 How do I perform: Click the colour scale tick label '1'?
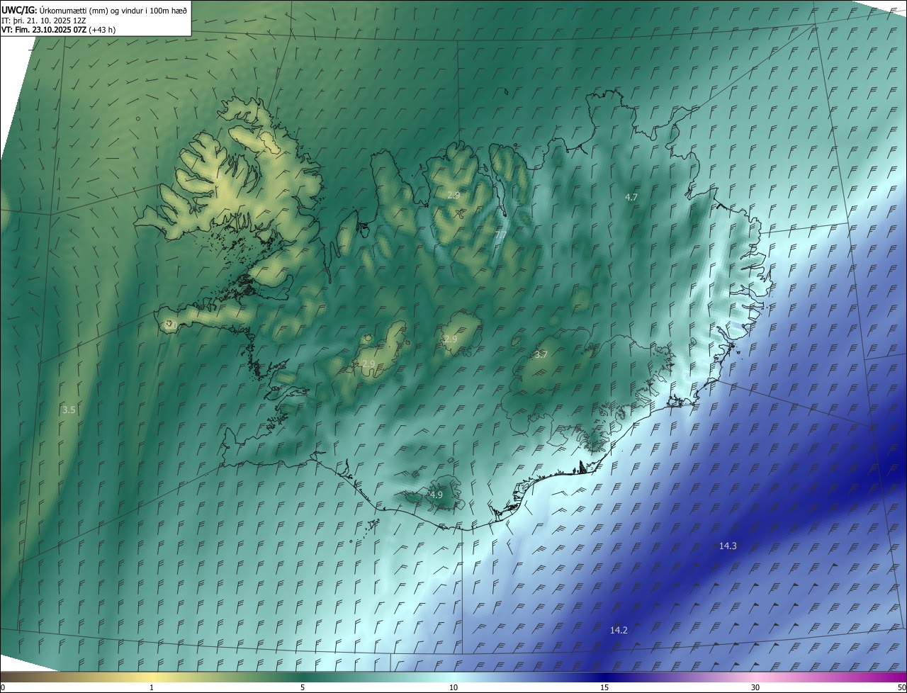152,687
